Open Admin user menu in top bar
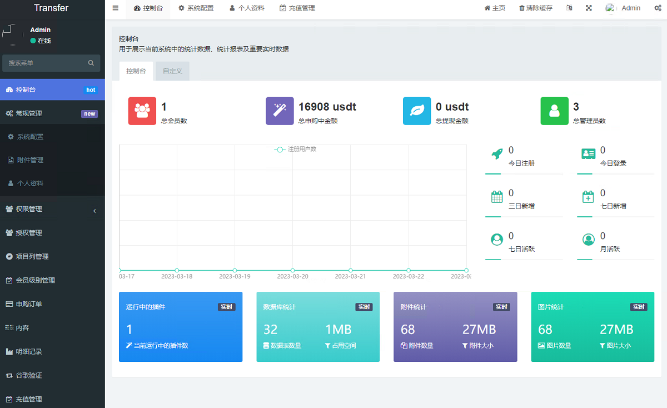Viewport: 667px width, 408px height. [623, 8]
